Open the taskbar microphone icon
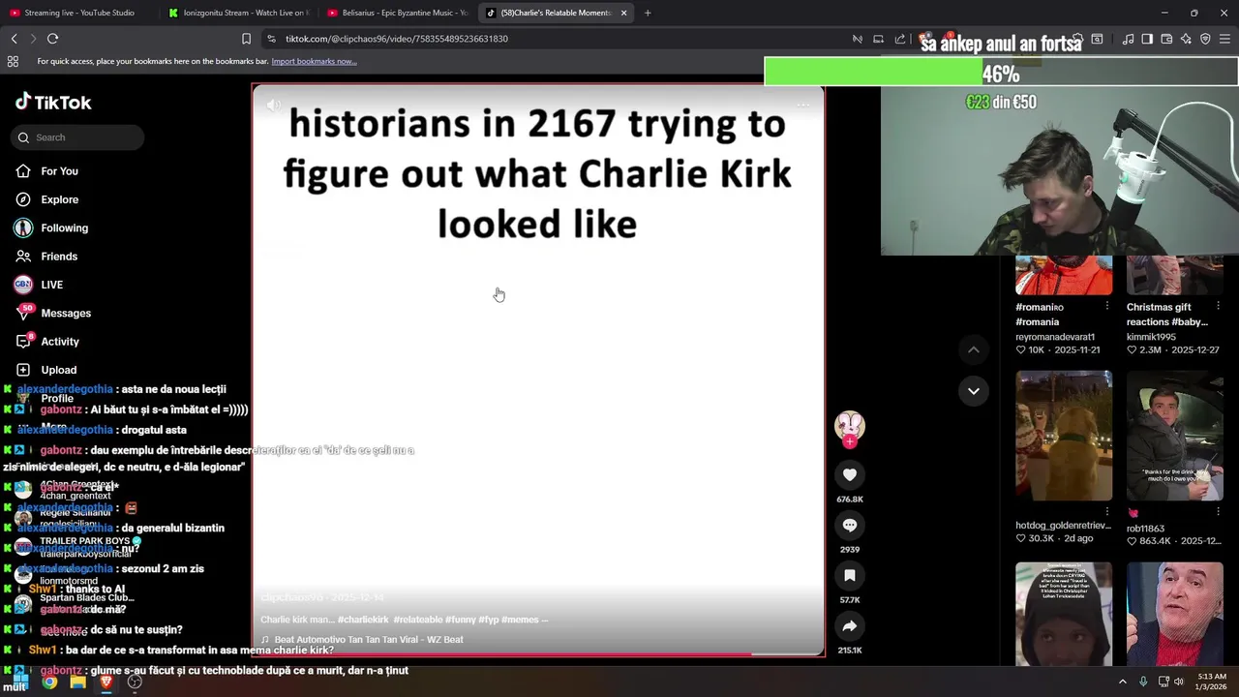Image resolution: width=1239 pixels, height=697 pixels. click(x=1143, y=682)
